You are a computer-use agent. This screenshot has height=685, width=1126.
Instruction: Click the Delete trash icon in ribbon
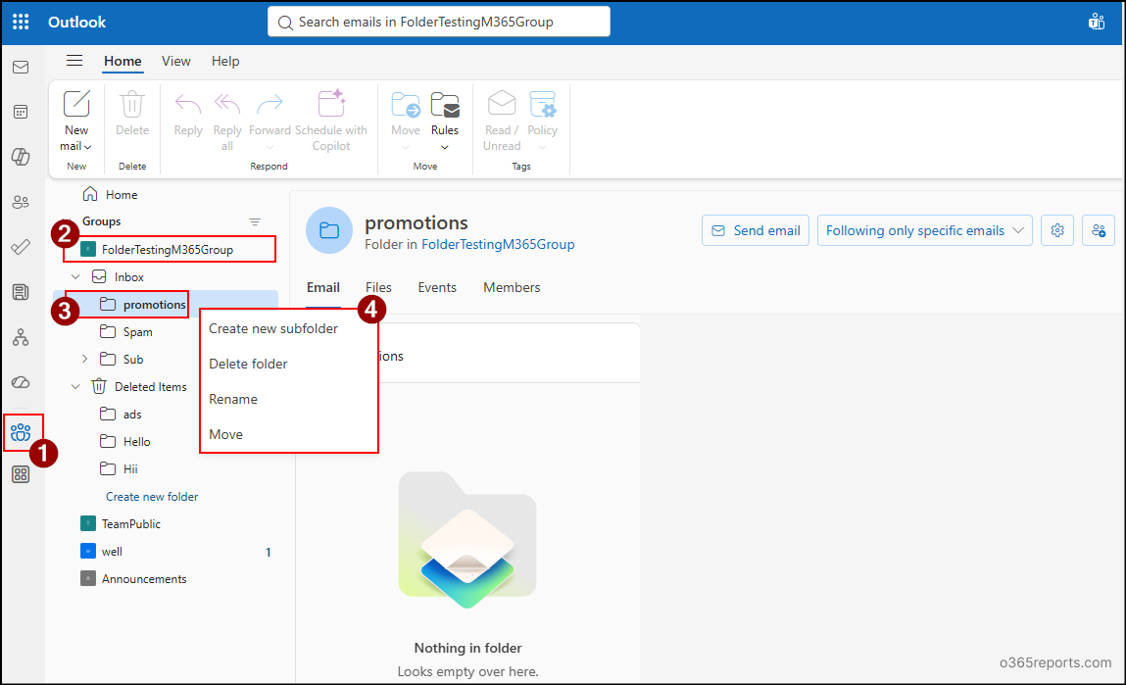tap(132, 104)
